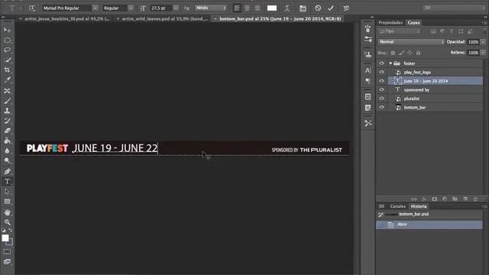Open the Nítido anti-aliasing dropdown
This screenshot has width=489, height=275.
click(211, 8)
